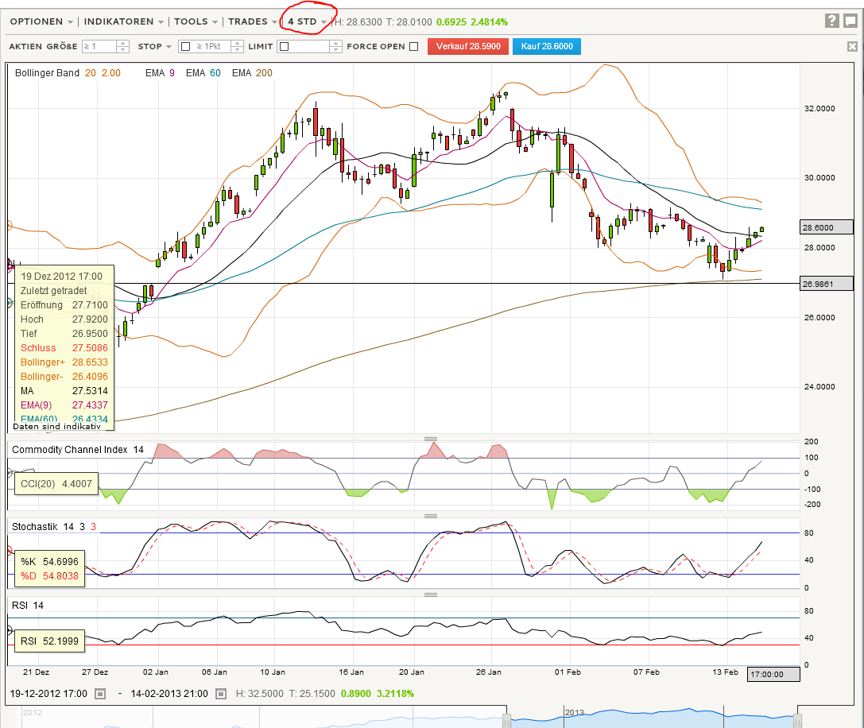This screenshot has width=864, height=728.
Task: Click divider grip above RSI panel
Action: point(430,594)
